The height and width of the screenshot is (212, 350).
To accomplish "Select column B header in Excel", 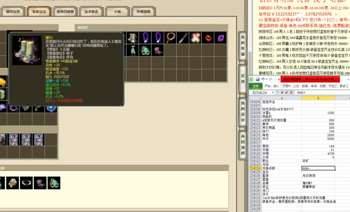I will coord(318,98).
